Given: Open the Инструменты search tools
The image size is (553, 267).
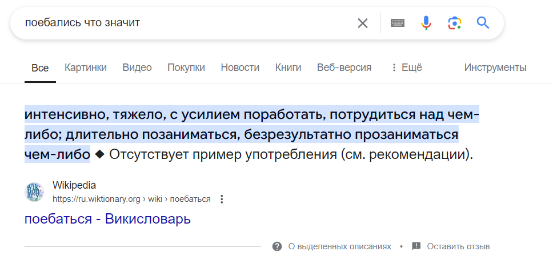Looking at the screenshot, I should click(495, 67).
